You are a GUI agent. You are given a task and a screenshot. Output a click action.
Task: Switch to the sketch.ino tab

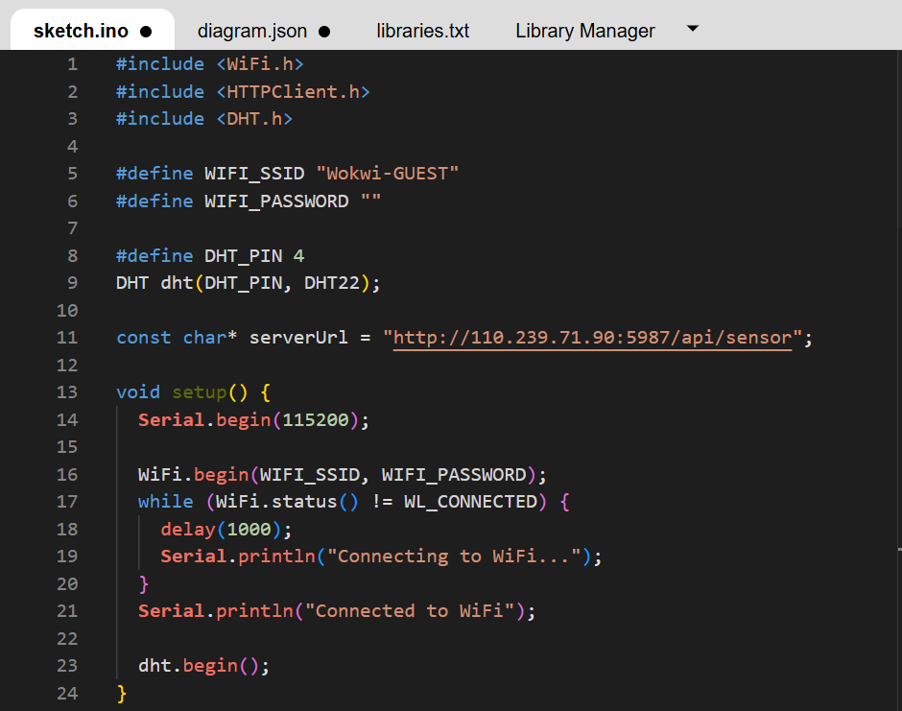pos(92,31)
